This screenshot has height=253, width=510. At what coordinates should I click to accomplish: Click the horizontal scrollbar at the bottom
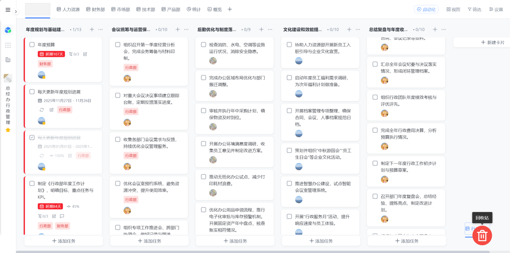tap(253, 252)
